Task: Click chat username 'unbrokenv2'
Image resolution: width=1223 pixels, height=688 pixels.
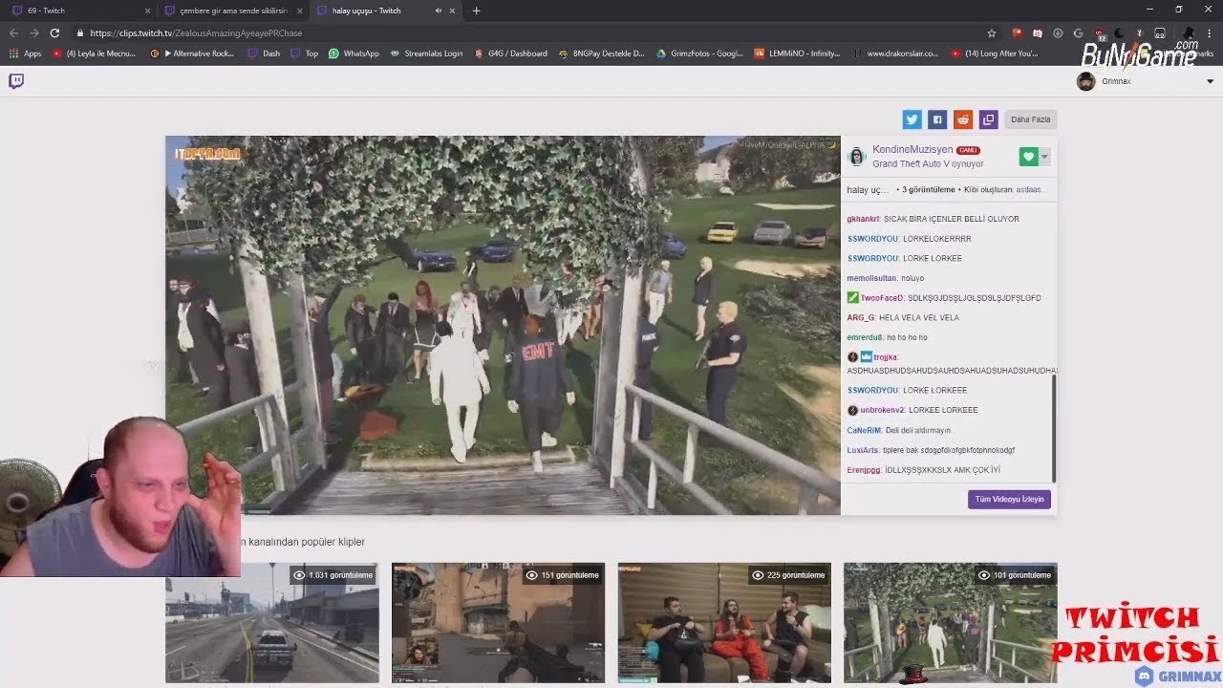Action: [x=882, y=410]
